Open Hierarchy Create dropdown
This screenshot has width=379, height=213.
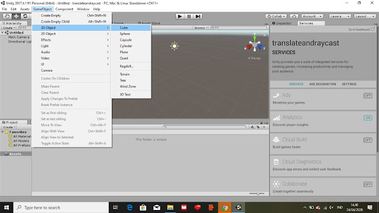pos(9,28)
